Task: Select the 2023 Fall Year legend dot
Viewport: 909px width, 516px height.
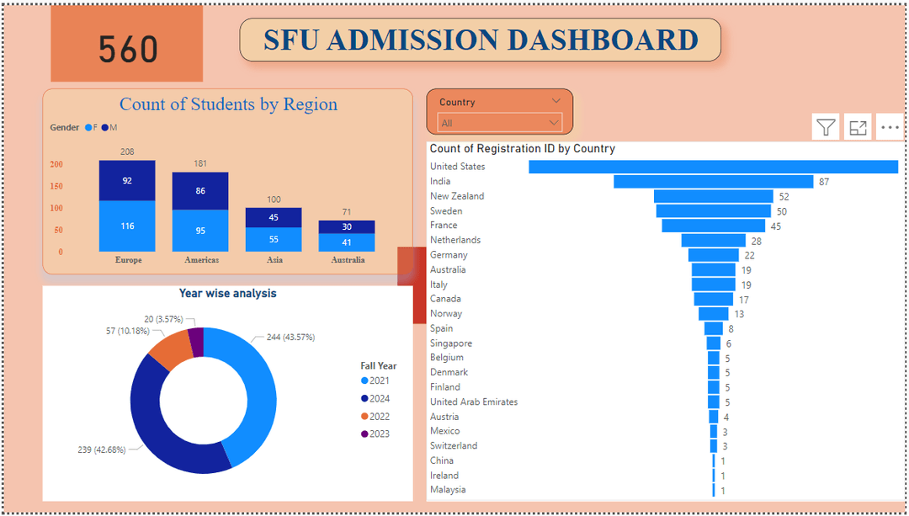Action: tap(364, 434)
